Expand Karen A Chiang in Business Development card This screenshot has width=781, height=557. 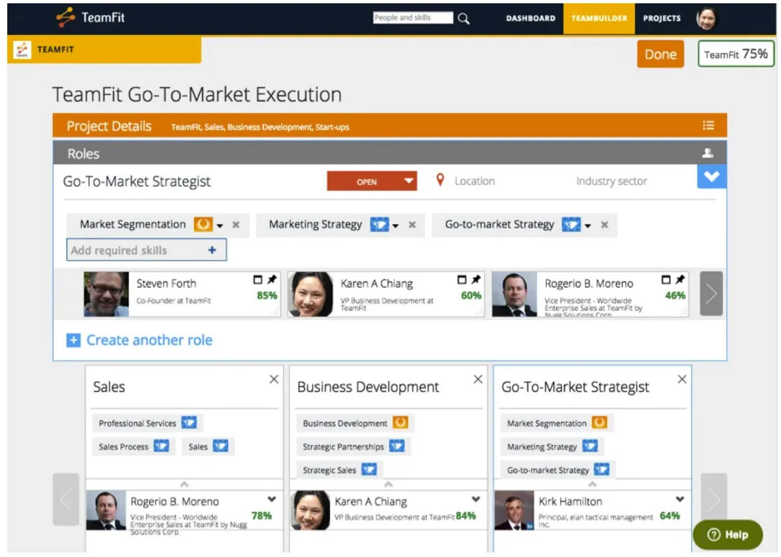click(x=476, y=499)
